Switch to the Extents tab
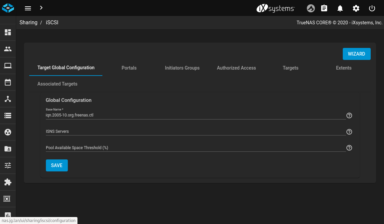 click(x=343, y=68)
